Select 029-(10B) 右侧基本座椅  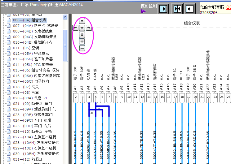35,149
